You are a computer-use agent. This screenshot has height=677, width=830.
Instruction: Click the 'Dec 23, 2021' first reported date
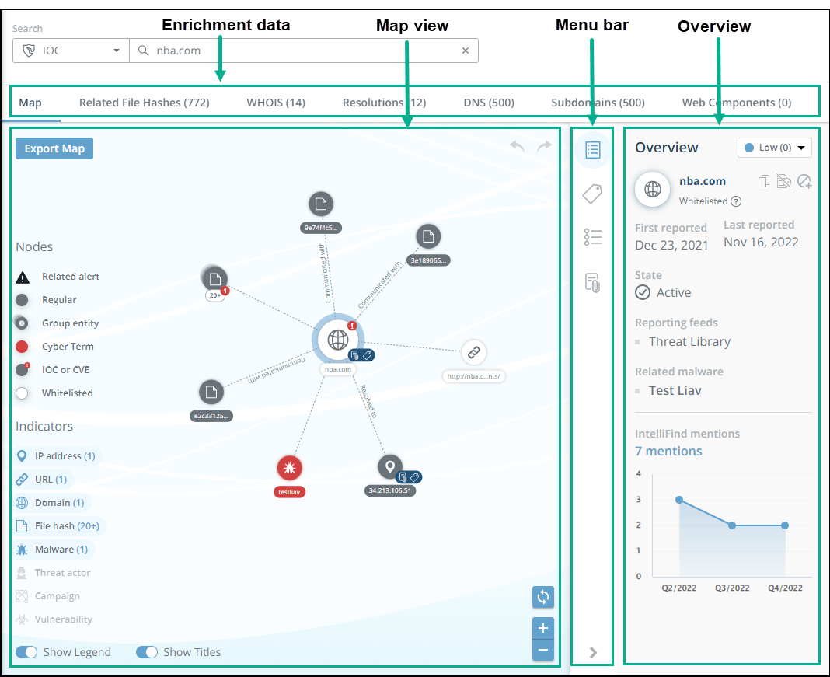pyautogui.click(x=671, y=246)
